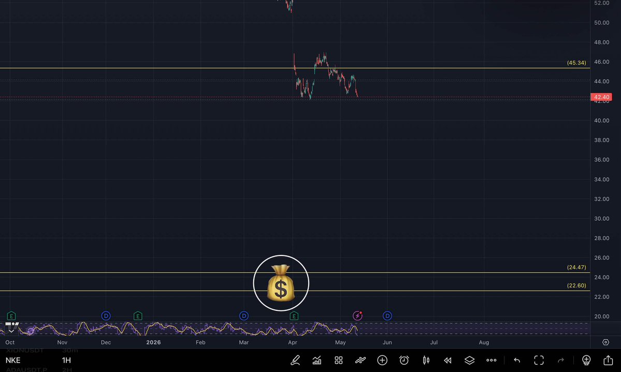Tap the late December earnings E marker
Viewport: 621px width, 372px height.
tap(138, 316)
